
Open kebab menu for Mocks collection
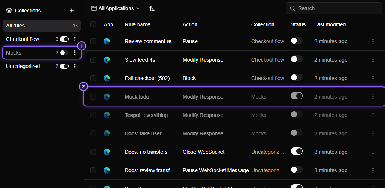[x=75, y=53]
